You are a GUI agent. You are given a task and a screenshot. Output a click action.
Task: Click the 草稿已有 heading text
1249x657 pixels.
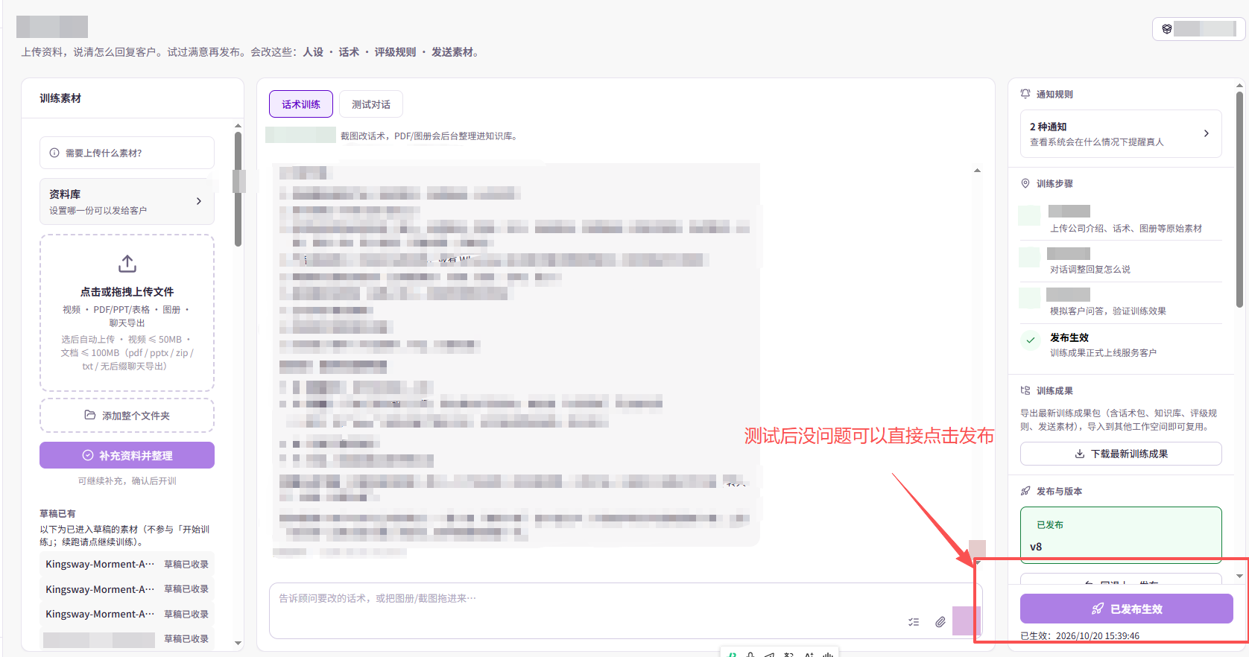pyautogui.click(x=57, y=513)
